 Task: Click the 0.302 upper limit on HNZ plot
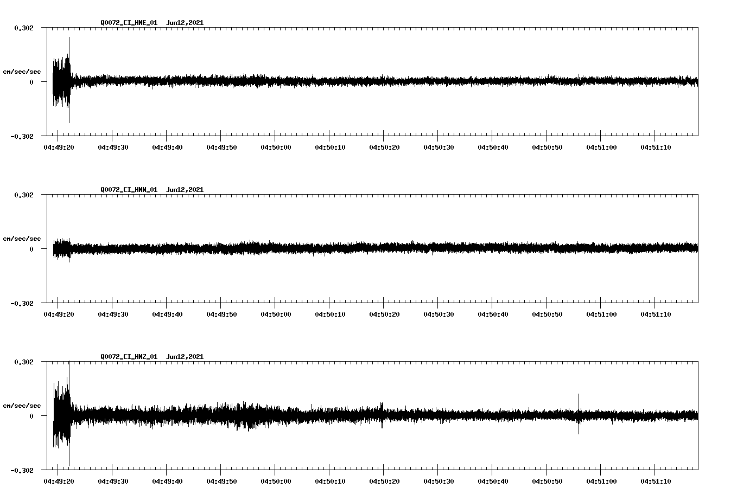pos(24,362)
